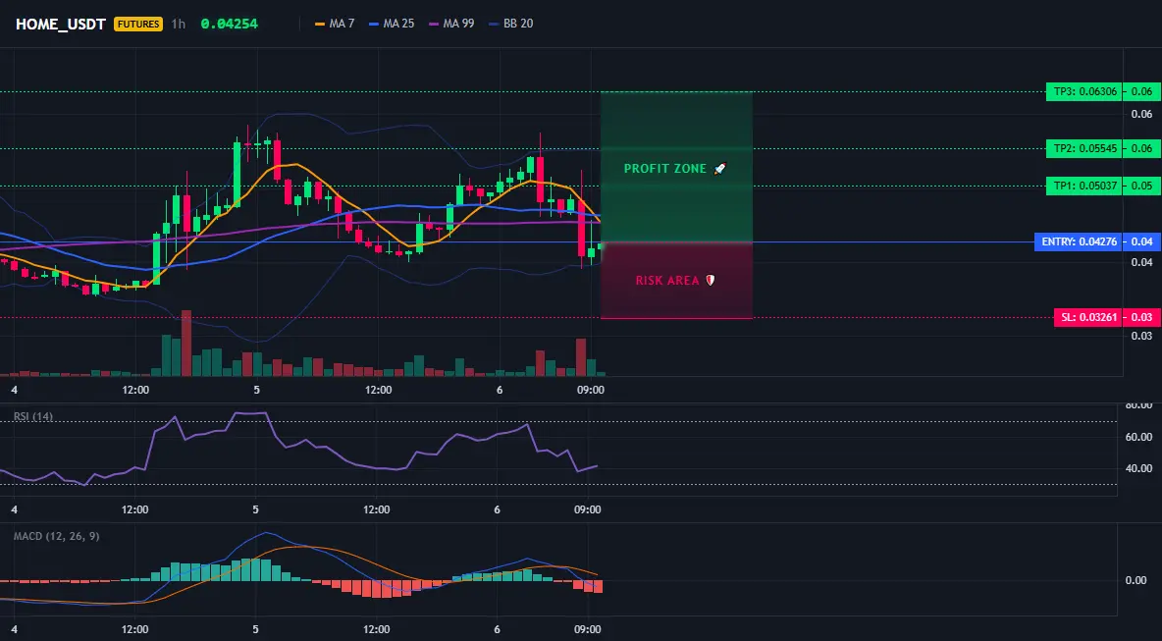Image resolution: width=1162 pixels, height=641 pixels.
Task: Toggle the MA 99 legend item
Action: click(452, 24)
